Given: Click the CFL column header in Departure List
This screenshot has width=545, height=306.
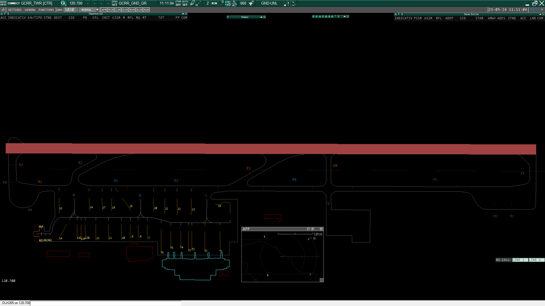Looking at the screenshot, I should point(95,18).
